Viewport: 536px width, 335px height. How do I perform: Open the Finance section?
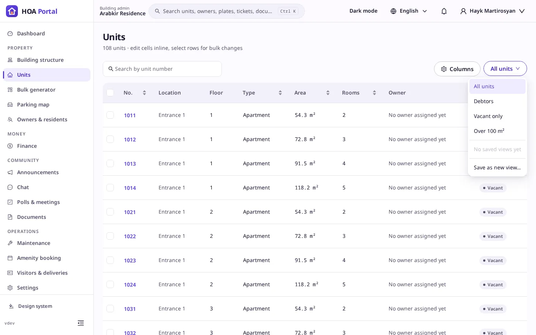pos(47,146)
